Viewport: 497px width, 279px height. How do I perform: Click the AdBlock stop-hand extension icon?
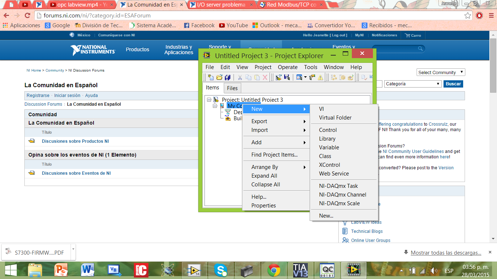480,16
